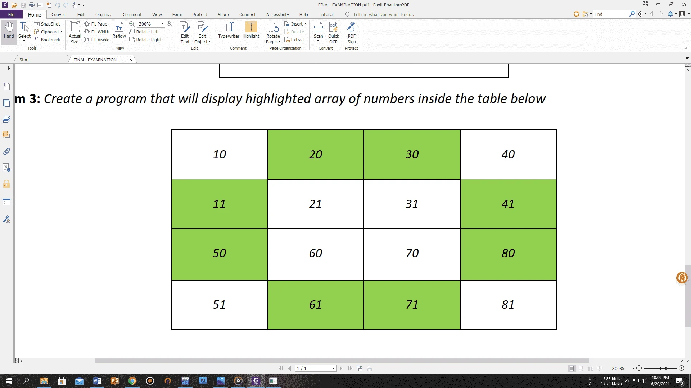Switch to single page view mode
This screenshot has width=691, height=388.
pyautogui.click(x=572, y=368)
